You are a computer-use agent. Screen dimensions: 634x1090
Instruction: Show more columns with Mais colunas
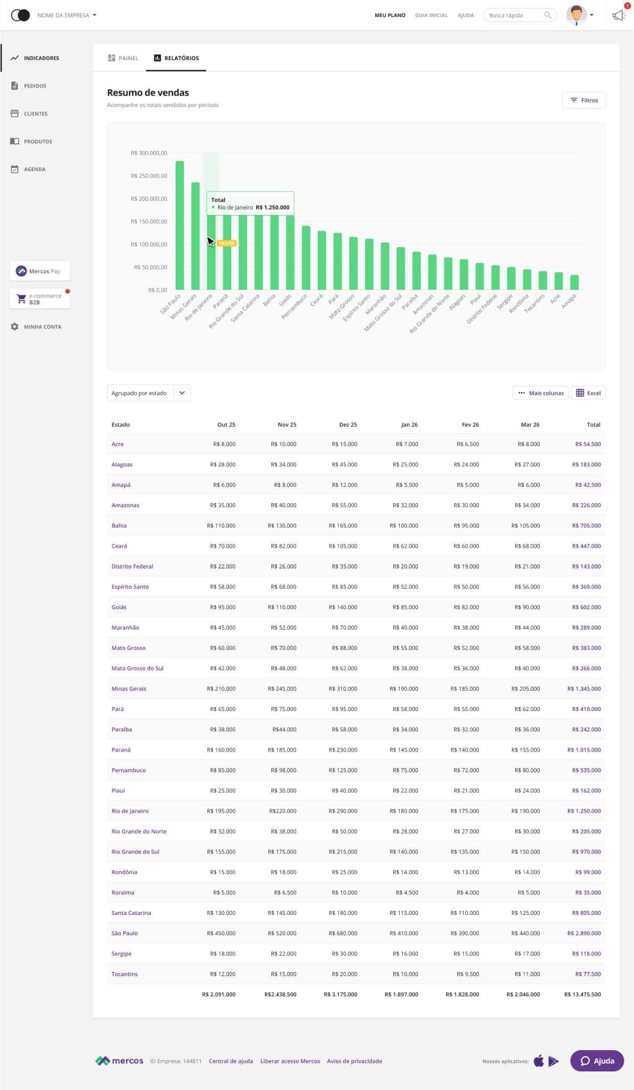click(x=540, y=393)
